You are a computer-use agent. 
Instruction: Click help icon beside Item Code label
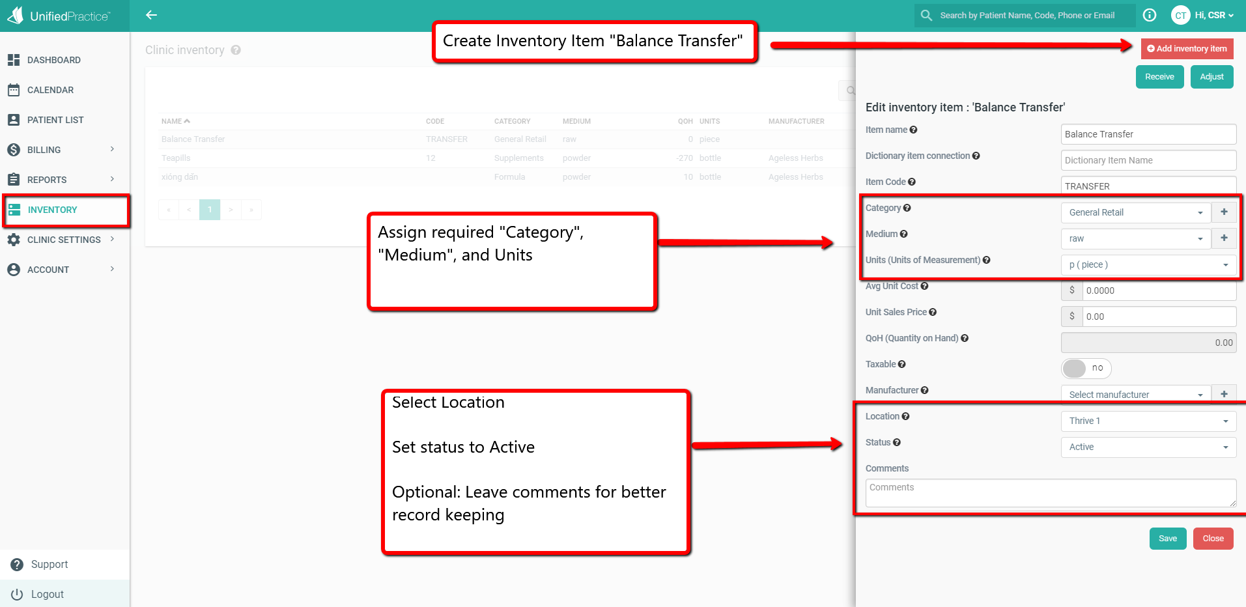coord(912,182)
